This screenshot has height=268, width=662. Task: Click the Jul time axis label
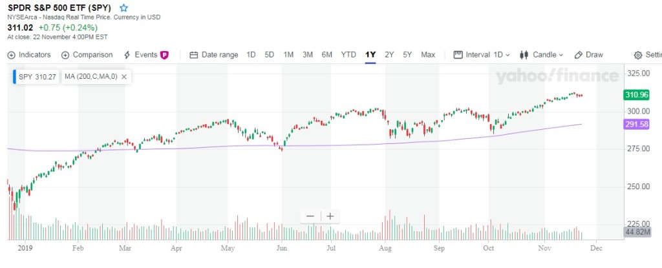tap(330, 249)
